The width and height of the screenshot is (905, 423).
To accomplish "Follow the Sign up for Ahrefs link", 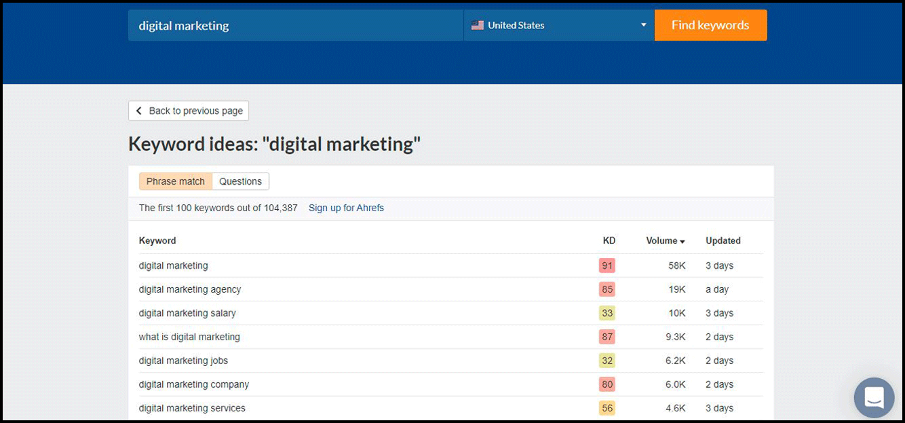I will (x=346, y=208).
